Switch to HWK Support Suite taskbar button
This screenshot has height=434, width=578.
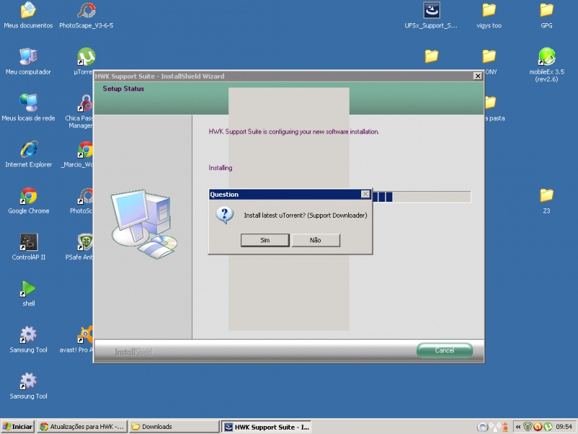[267, 427]
